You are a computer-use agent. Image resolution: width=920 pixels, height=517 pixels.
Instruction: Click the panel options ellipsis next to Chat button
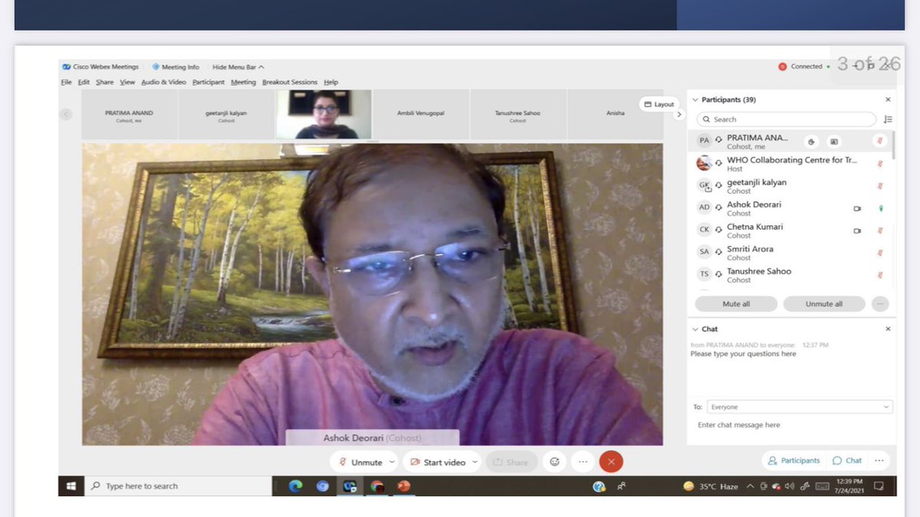tap(879, 460)
